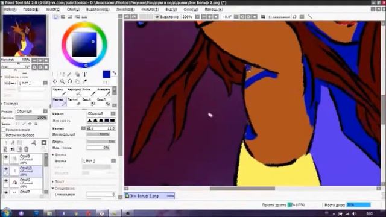Click the undo arrow in canvas toolbar
Viewport: 386px width, 217px height.
[127, 17]
